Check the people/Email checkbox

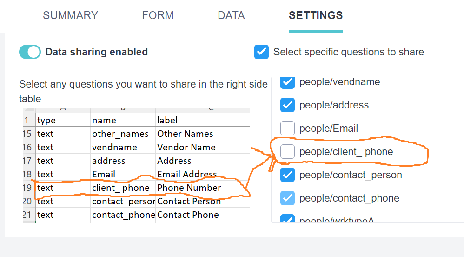(x=288, y=128)
